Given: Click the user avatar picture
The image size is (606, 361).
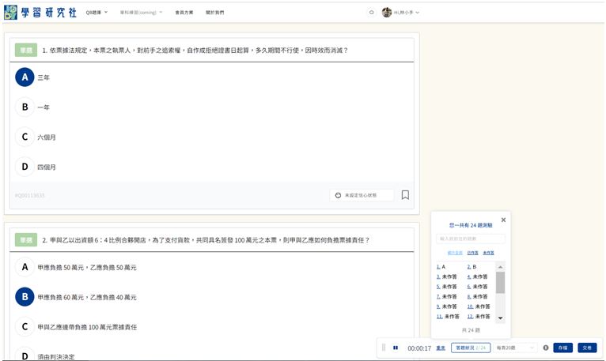Looking at the screenshot, I should click(387, 13).
